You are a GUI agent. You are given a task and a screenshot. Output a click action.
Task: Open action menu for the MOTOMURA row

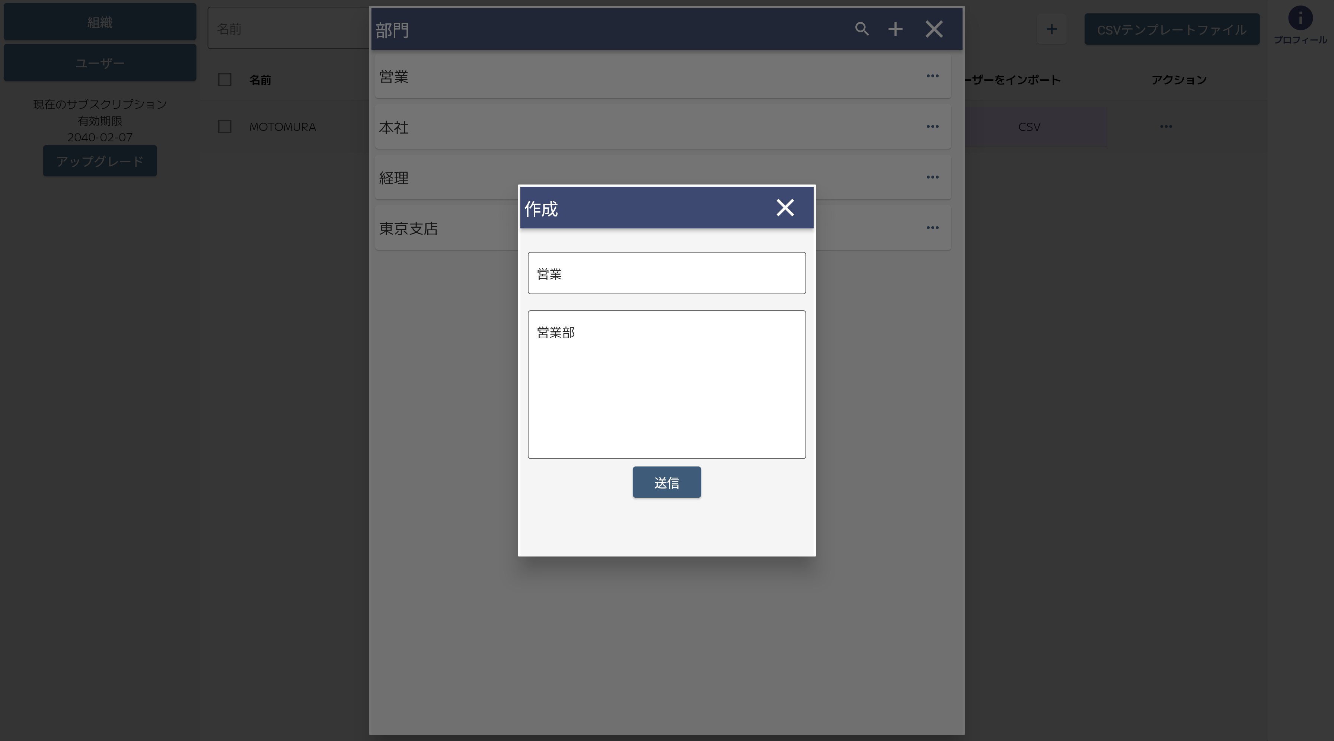1166,127
